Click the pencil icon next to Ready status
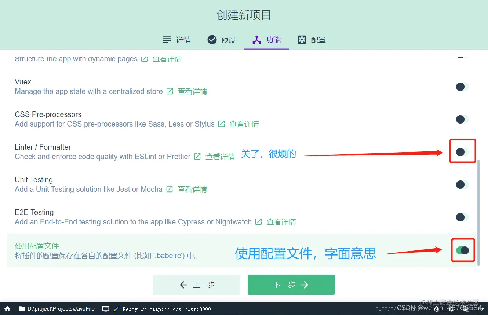 pos(116,309)
